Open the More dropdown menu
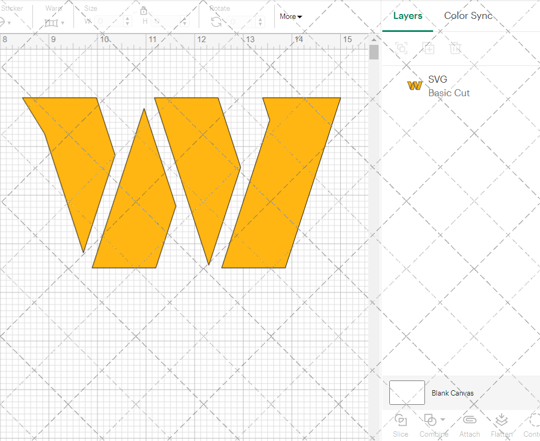 [x=291, y=17]
